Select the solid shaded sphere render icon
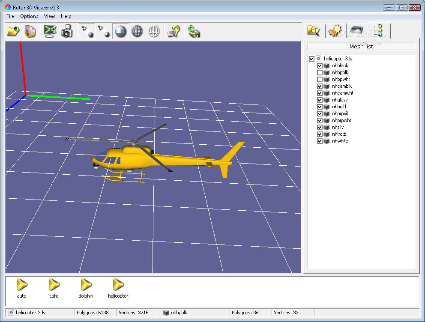 [121, 31]
